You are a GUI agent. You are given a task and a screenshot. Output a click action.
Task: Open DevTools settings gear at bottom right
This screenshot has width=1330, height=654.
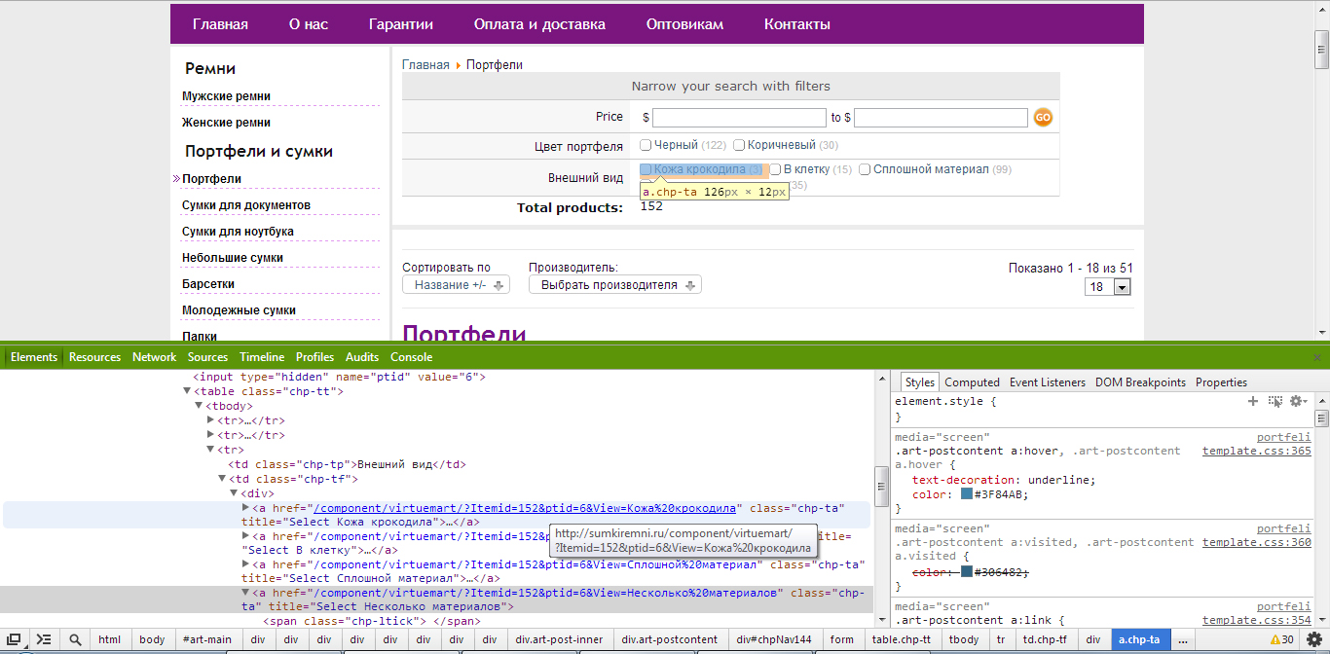[x=1313, y=639]
